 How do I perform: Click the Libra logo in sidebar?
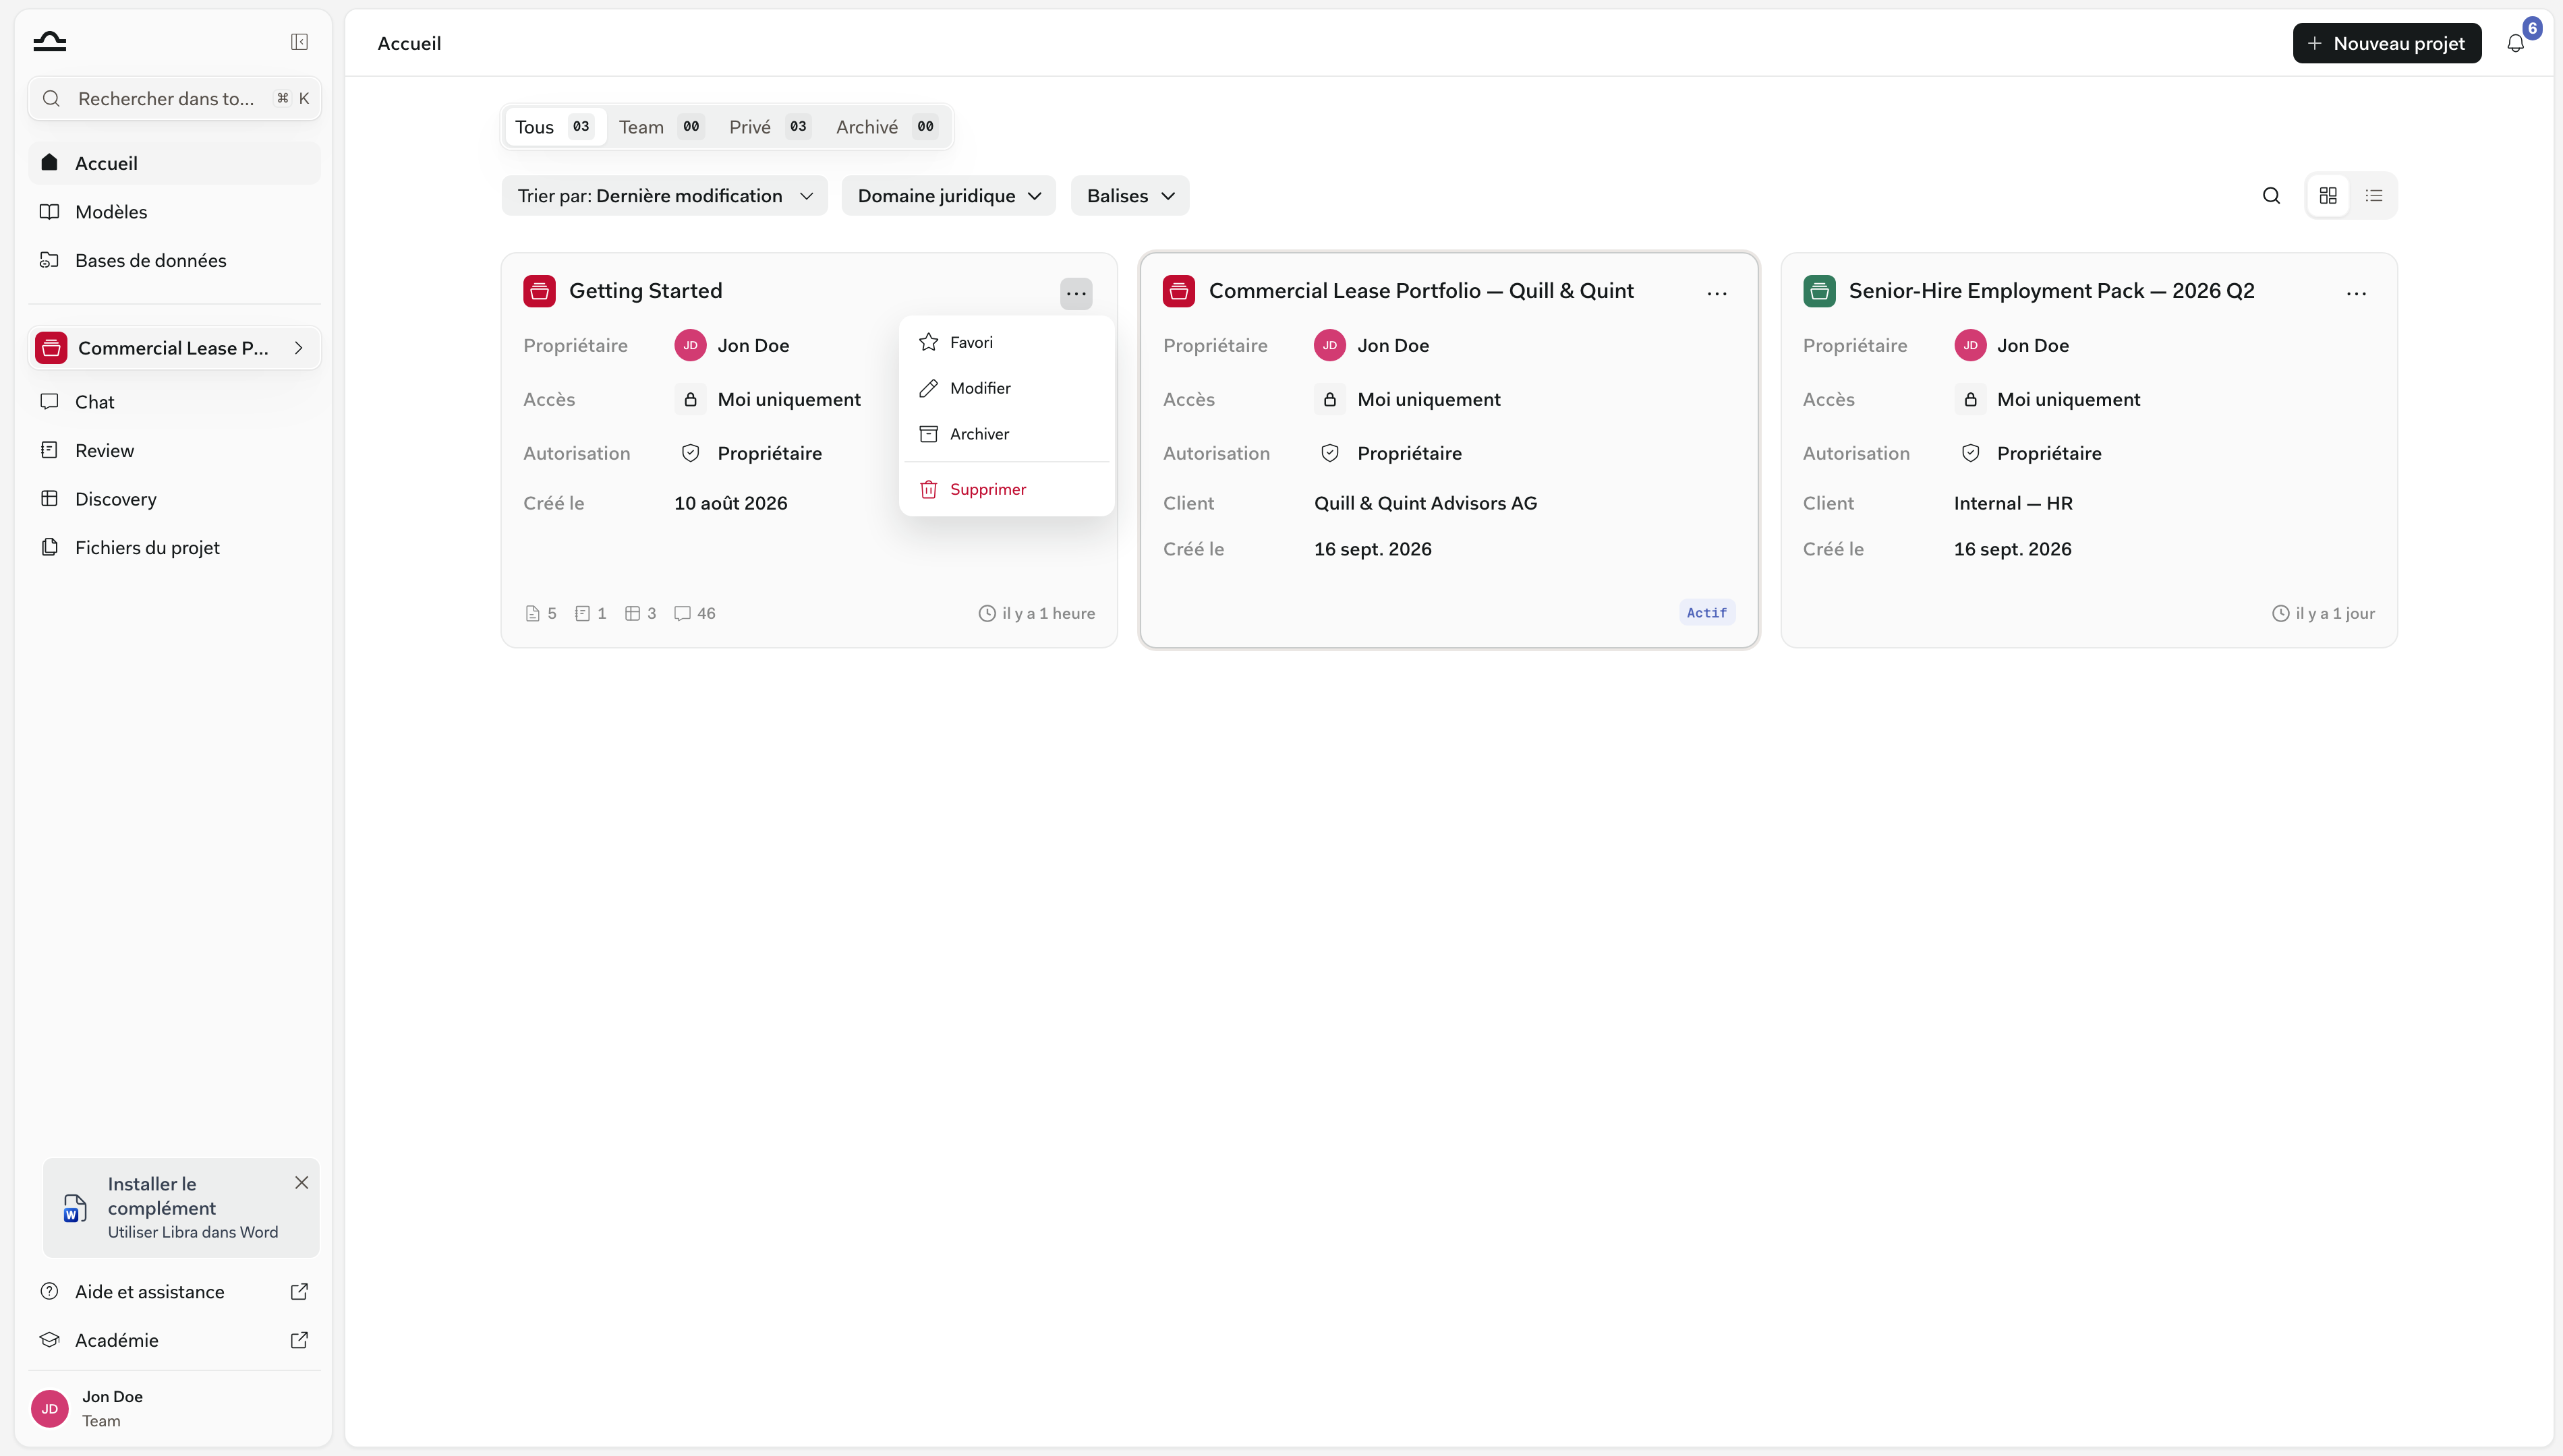[x=49, y=41]
